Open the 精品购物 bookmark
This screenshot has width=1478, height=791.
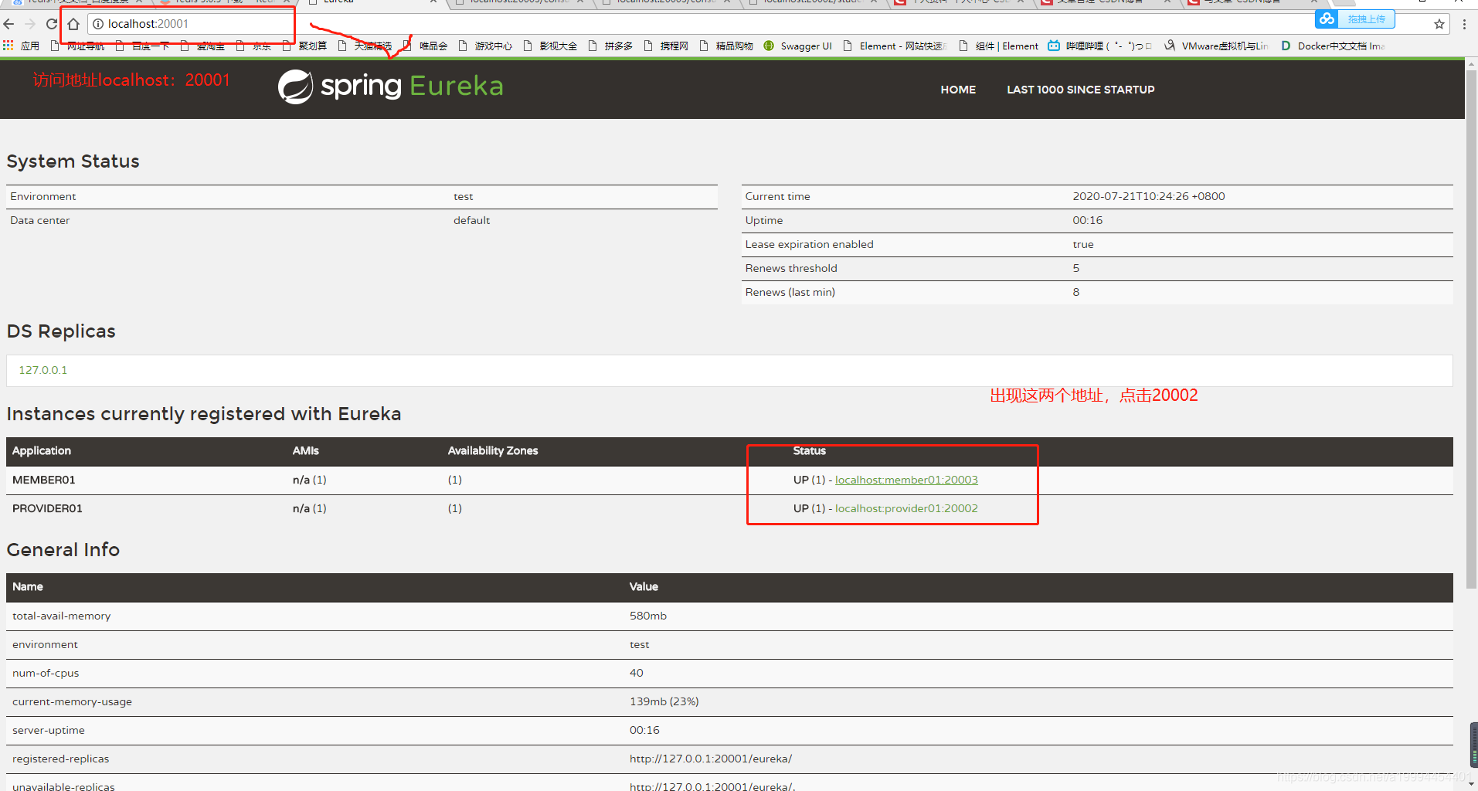pyautogui.click(x=726, y=46)
